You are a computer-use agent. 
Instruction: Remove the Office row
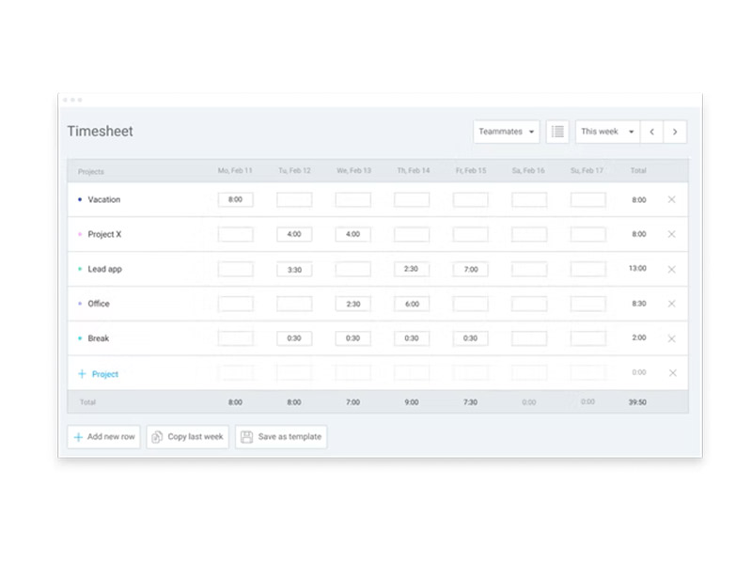coord(671,304)
